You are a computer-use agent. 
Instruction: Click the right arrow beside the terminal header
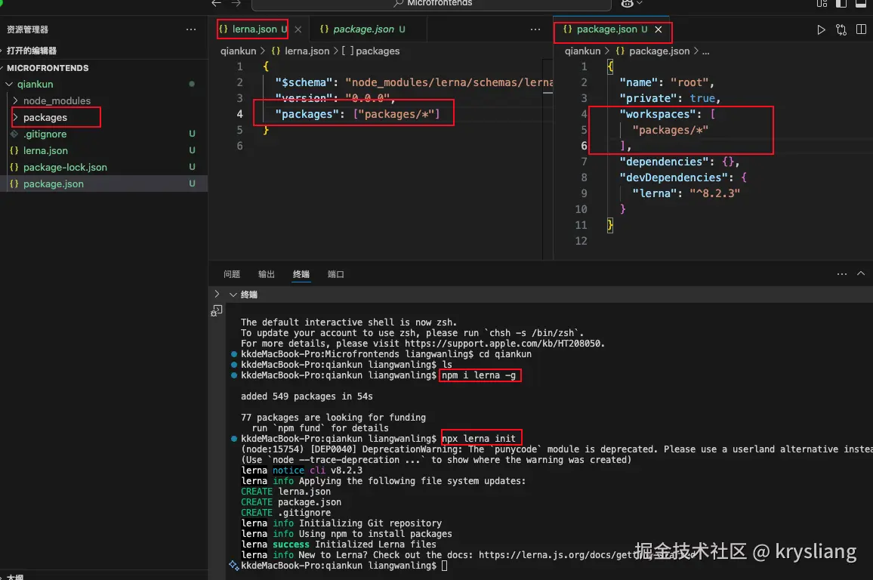click(217, 294)
